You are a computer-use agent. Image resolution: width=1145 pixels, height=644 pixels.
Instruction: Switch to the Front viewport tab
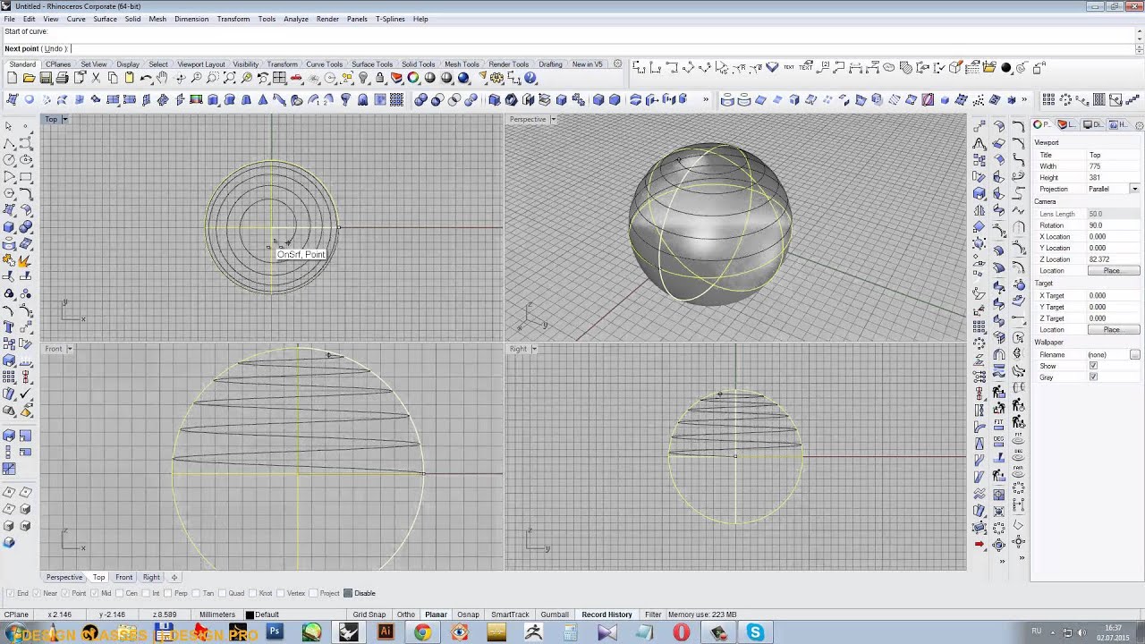point(123,577)
